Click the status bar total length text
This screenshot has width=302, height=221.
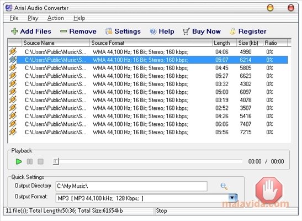coord(52,211)
